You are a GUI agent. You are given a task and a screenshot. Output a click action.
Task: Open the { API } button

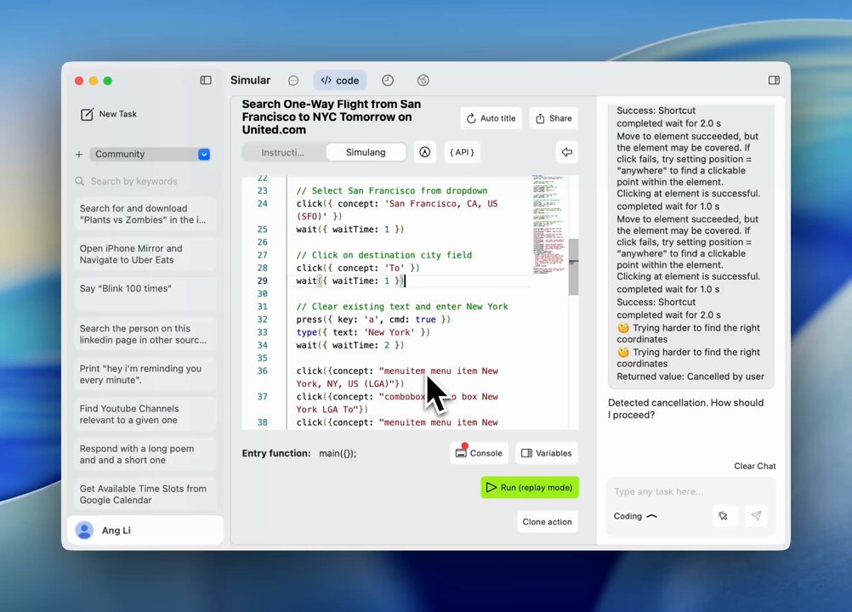pyautogui.click(x=462, y=153)
